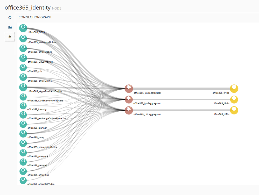Viewport: 259px width, 195px height.
Task: Click the thick edge leading to office365_IPv4s
Action: (181, 89)
